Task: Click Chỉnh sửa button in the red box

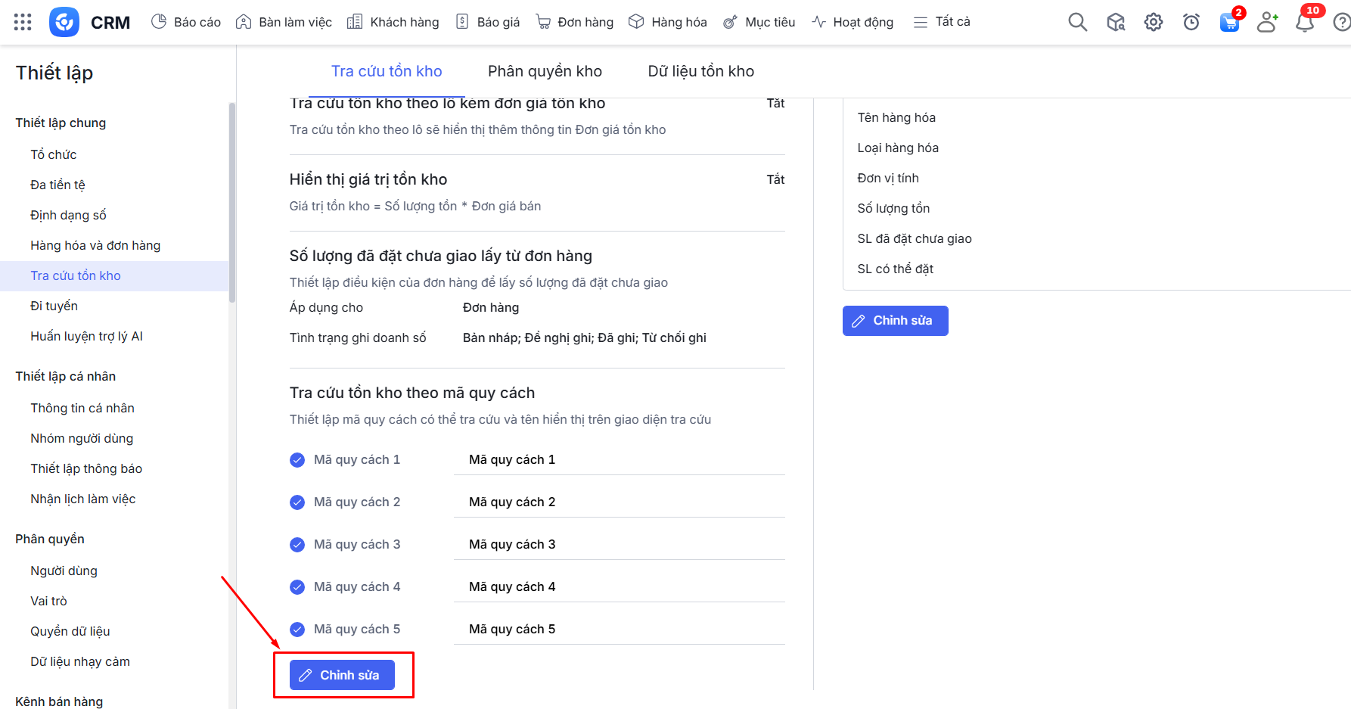Action: point(342,675)
